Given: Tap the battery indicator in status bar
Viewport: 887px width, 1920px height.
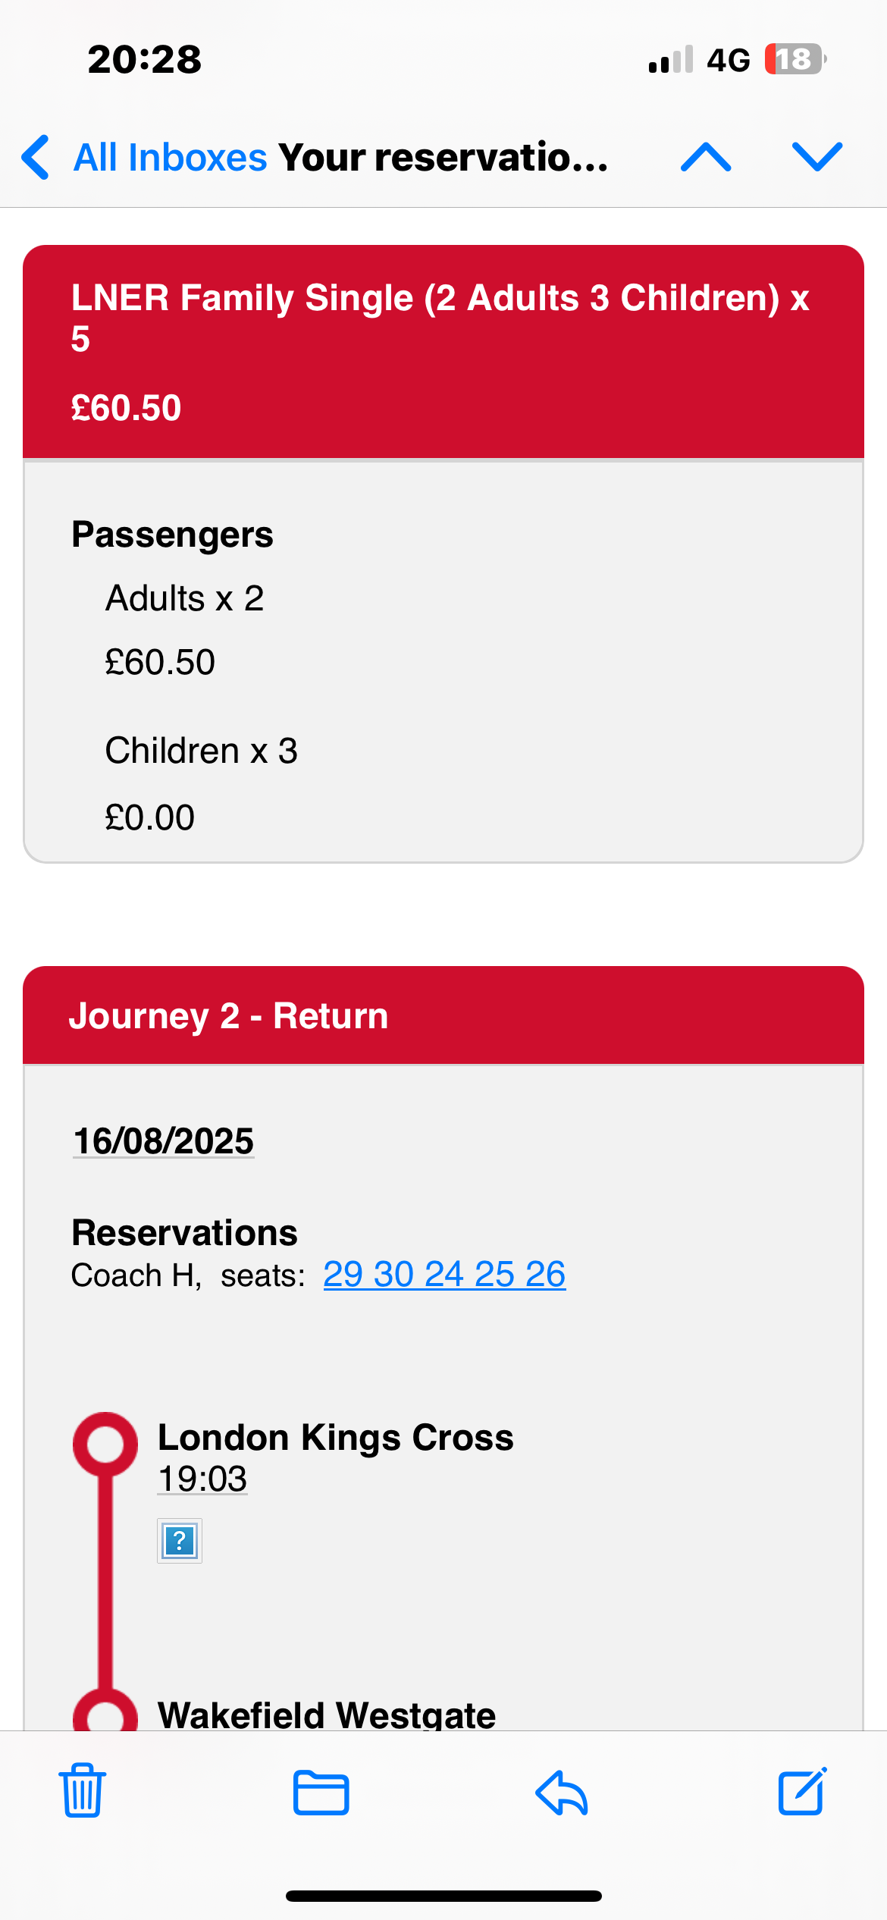Looking at the screenshot, I should (795, 59).
